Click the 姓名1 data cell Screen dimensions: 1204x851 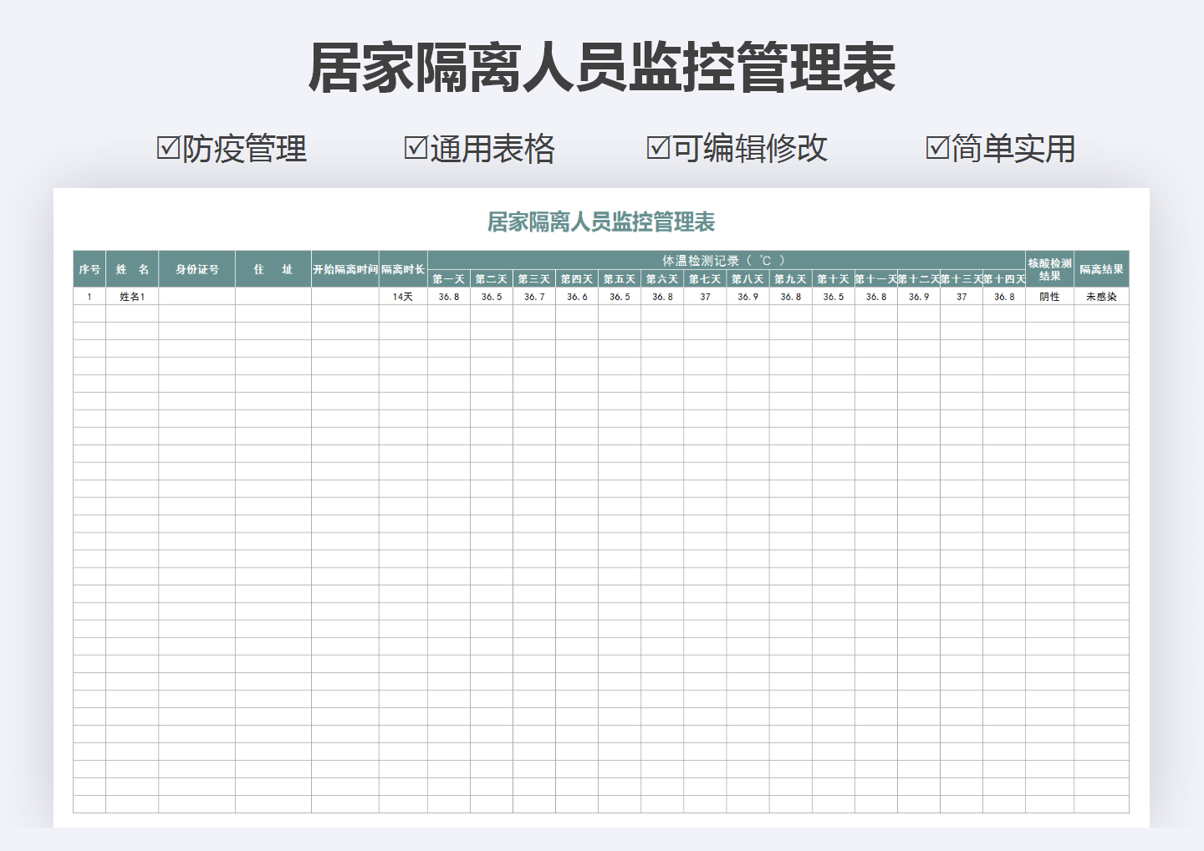(x=130, y=296)
